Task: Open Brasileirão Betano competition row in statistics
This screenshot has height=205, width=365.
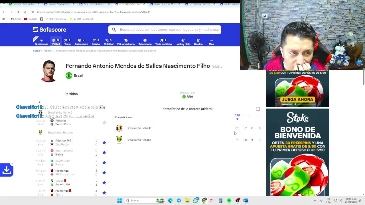Action: [x=188, y=140]
